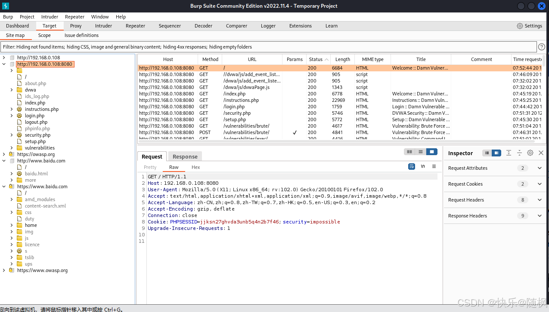Open the Issue definitions sub-tab
This screenshot has width=549, height=312.
(x=81, y=35)
